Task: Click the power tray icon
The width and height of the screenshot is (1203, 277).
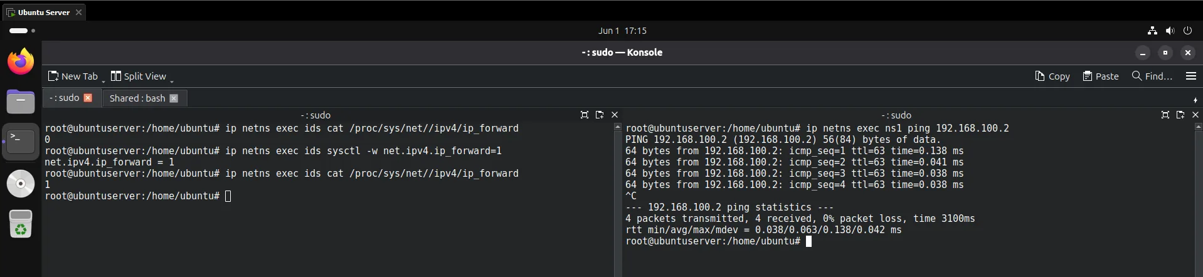Action: [1187, 31]
